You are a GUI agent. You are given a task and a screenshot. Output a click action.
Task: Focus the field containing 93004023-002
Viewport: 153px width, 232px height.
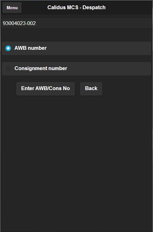[x=76, y=23]
